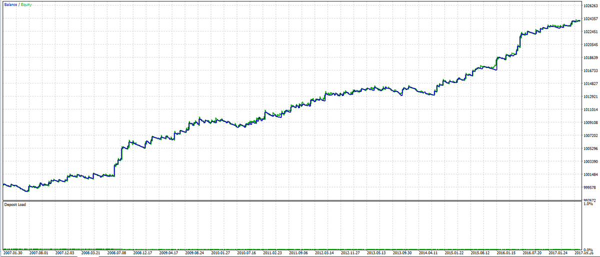
Task: Click the 2014.04.11 date label
Action: 428,253
